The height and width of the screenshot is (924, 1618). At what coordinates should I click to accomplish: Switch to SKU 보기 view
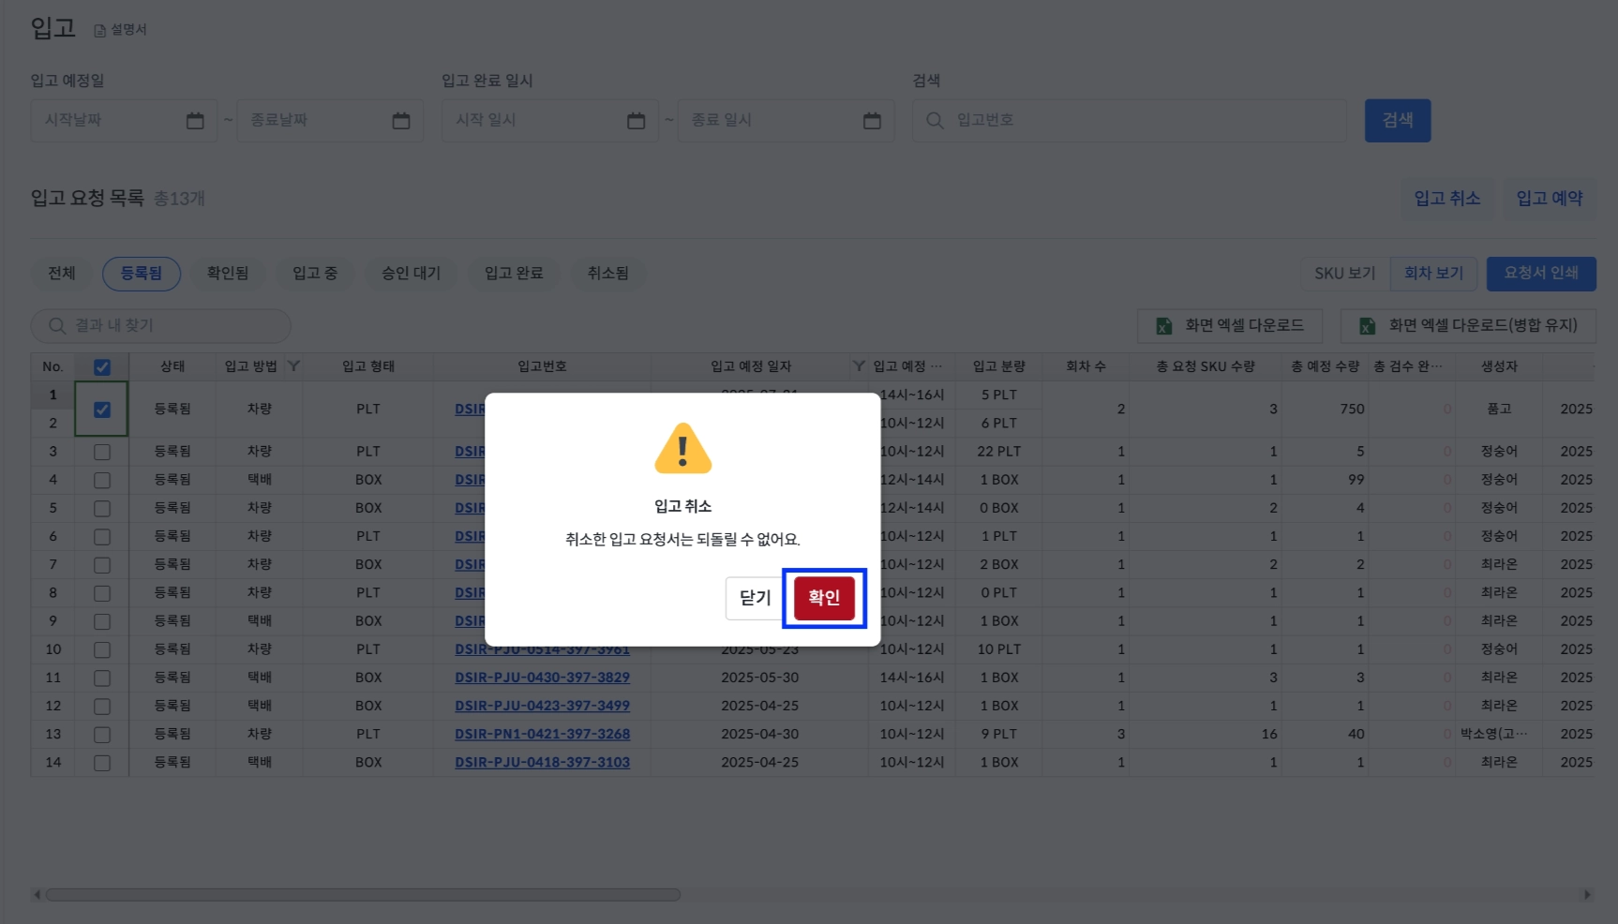click(x=1345, y=274)
